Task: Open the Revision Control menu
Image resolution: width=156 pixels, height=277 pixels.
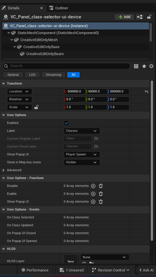Action: [111, 270]
